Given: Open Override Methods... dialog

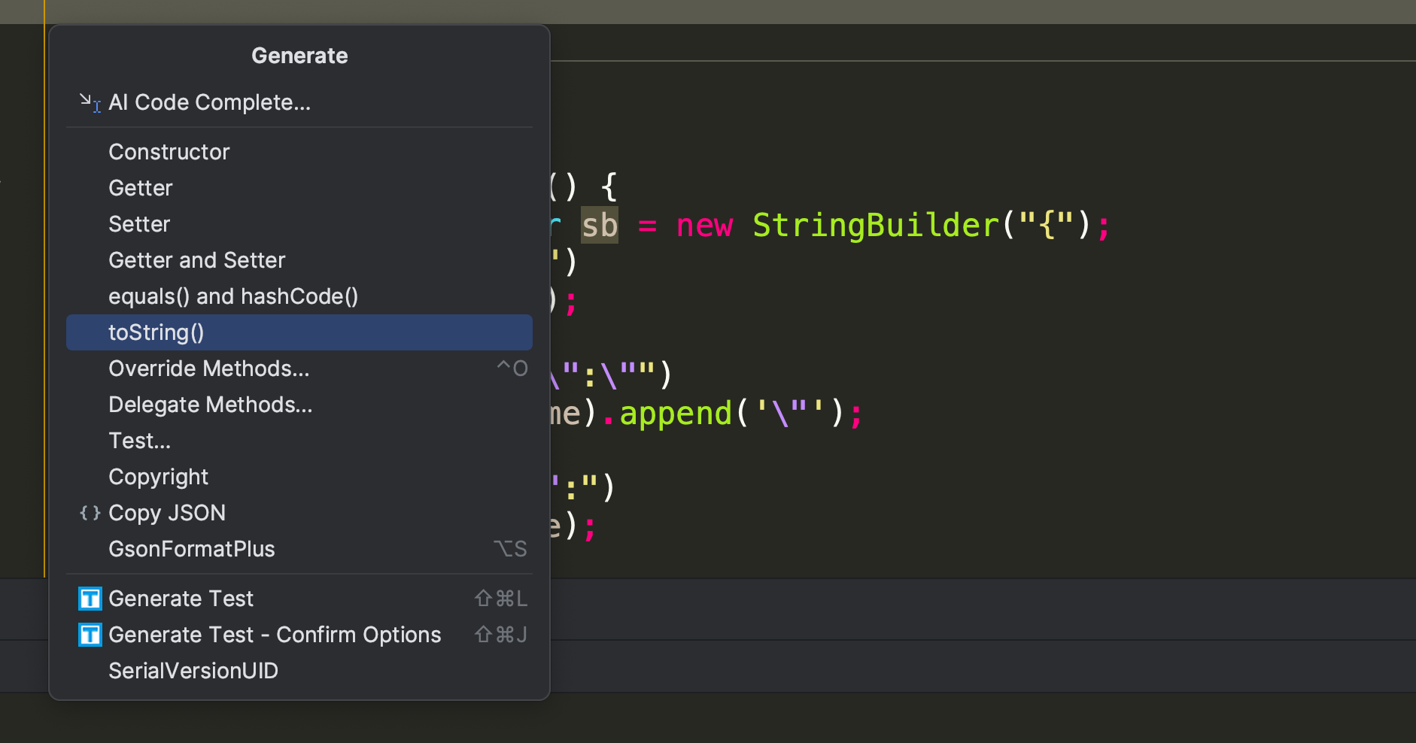Looking at the screenshot, I should coord(299,368).
